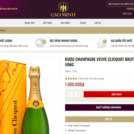Click the Đặt Hàng Nhanh button

point(99,108)
